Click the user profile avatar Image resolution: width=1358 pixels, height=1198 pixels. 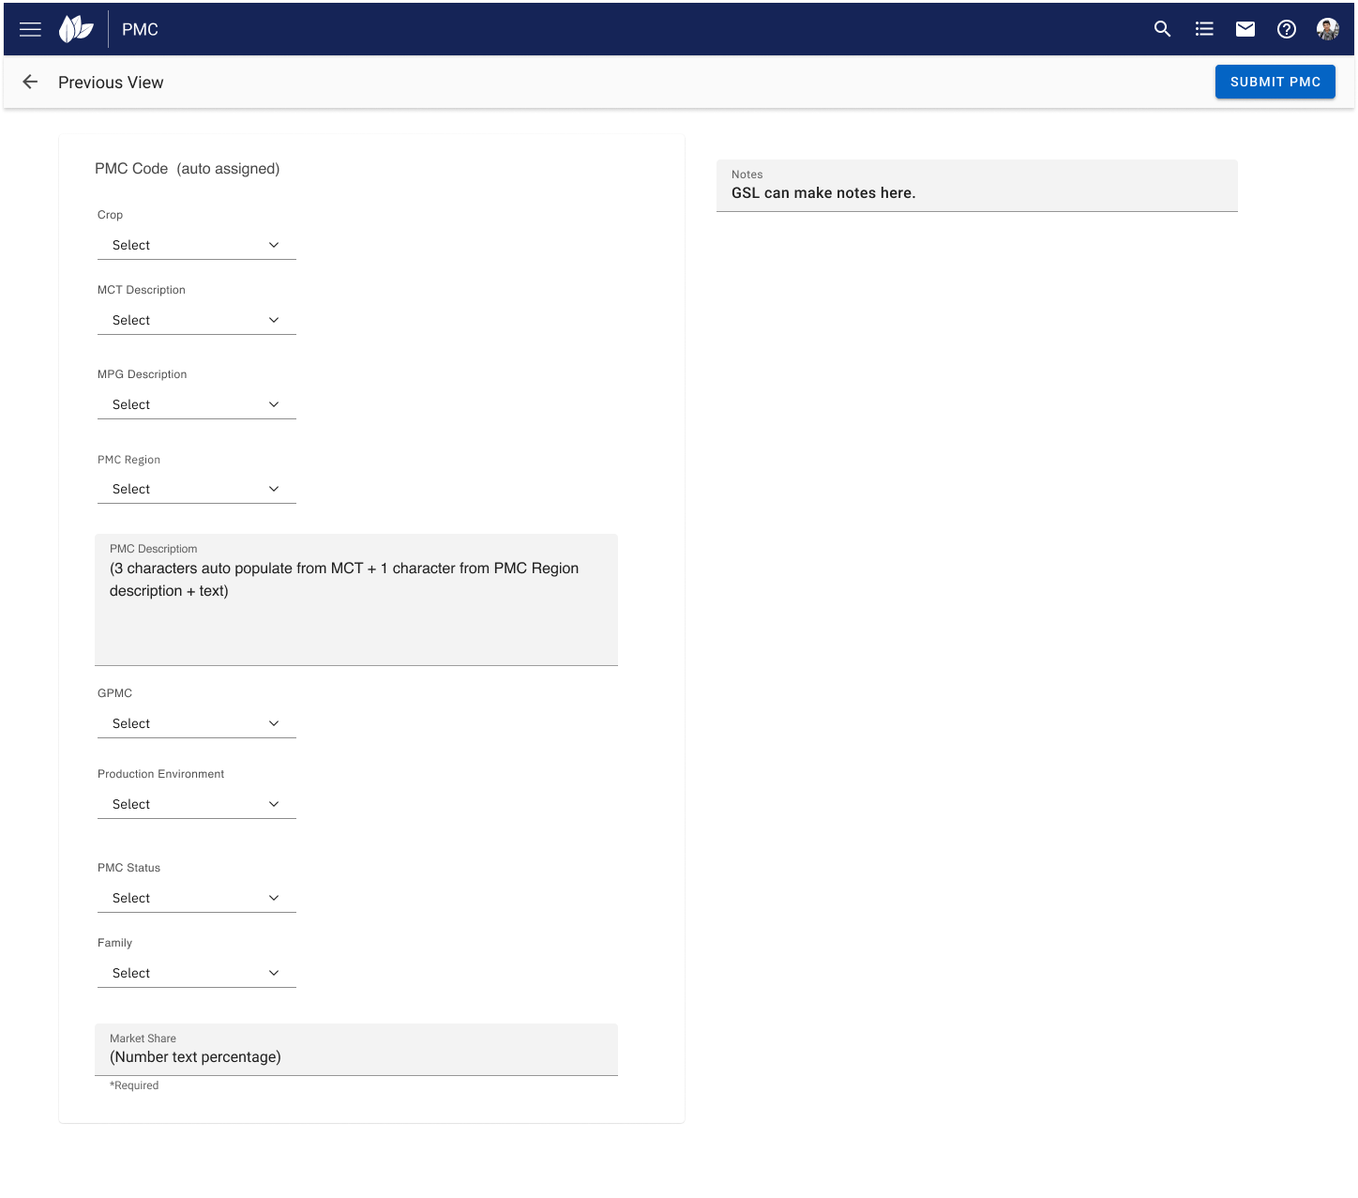click(x=1327, y=29)
